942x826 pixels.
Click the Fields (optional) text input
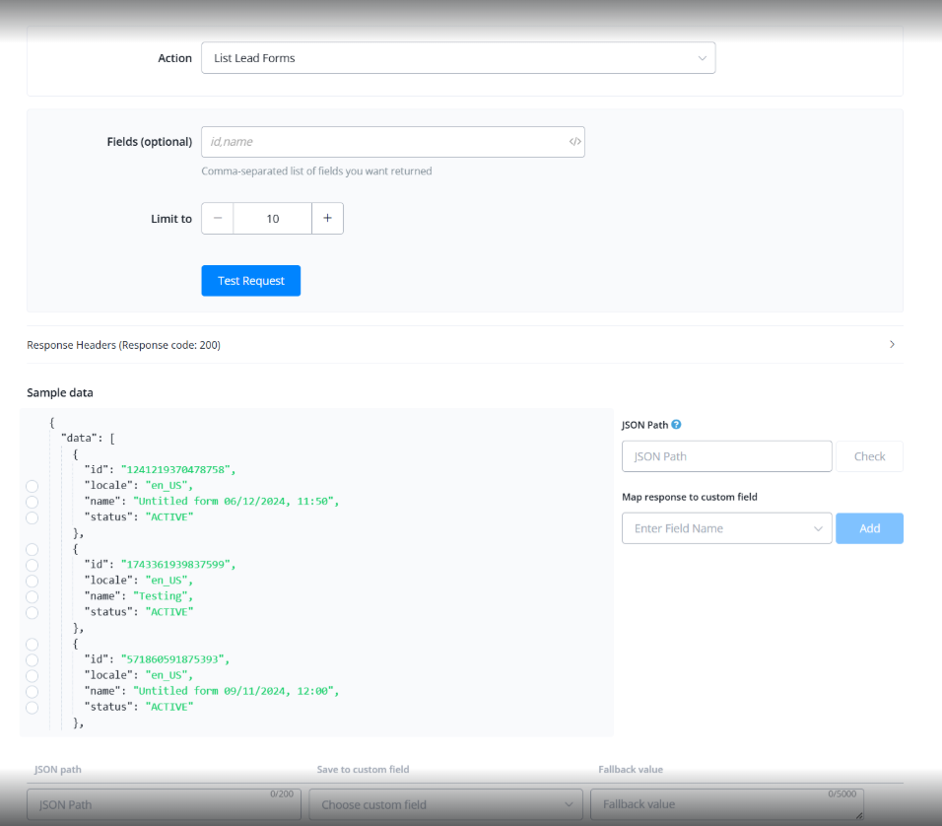pyautogui.click(x=384, y=142)
